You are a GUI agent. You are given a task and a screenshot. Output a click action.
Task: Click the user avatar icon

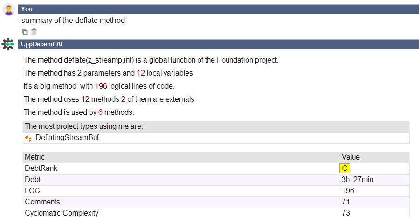point(9,10)
